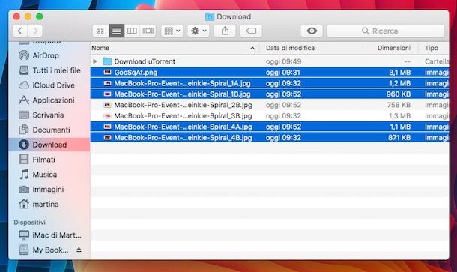Go back with the left arrow button
Screen dimensions: 457x272
pyautogui.click(x=20, y=31)
